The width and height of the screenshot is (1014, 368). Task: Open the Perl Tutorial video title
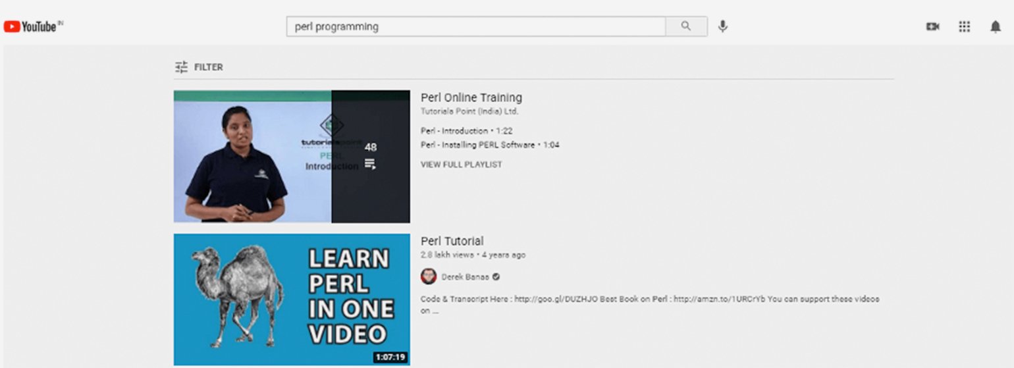pyautogui.click(x=452, y=241)
